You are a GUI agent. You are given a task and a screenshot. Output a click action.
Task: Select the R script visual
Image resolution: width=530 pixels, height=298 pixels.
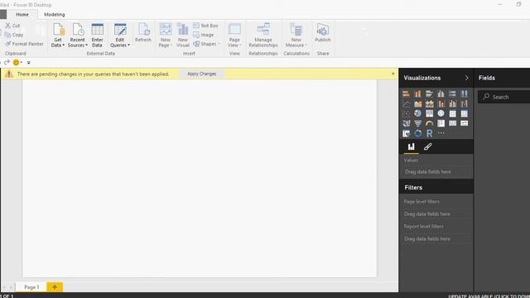pos(429,133)
